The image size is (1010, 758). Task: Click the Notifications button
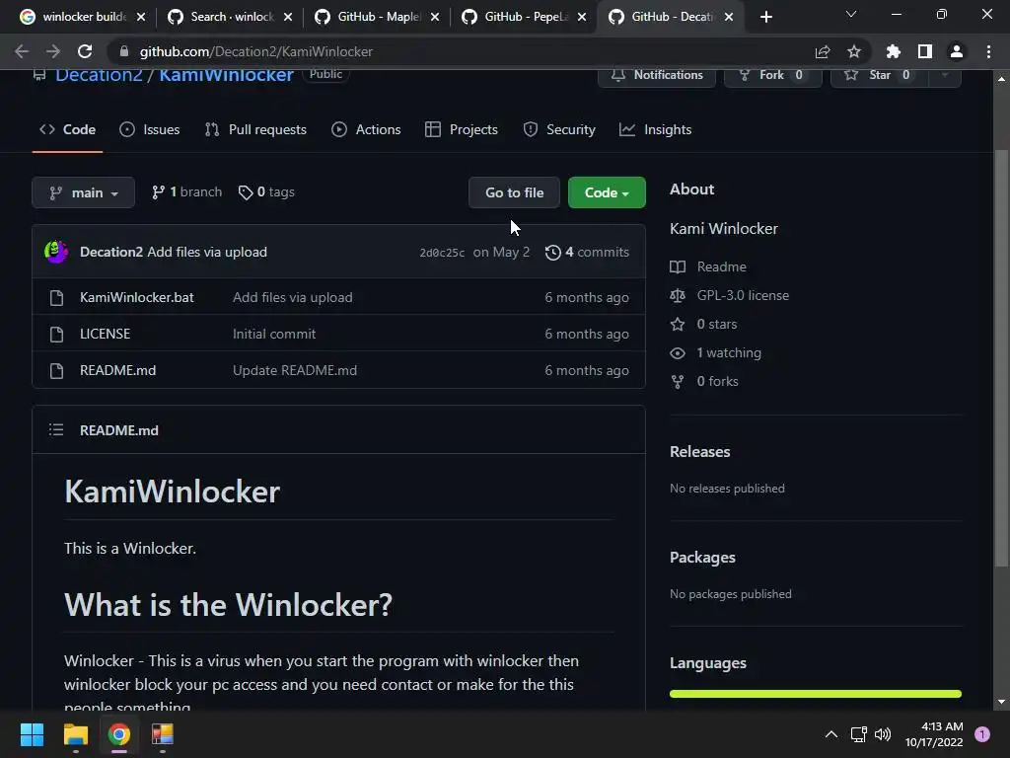(x=656, y=75)
